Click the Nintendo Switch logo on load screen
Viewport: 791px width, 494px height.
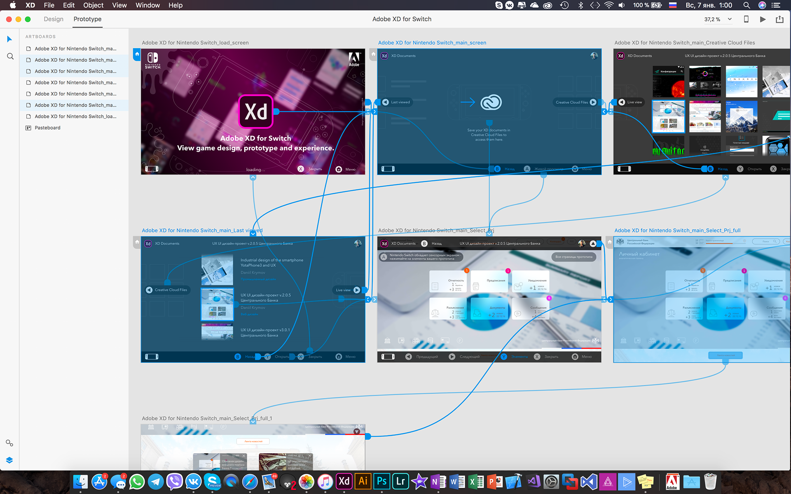(152, 61)
